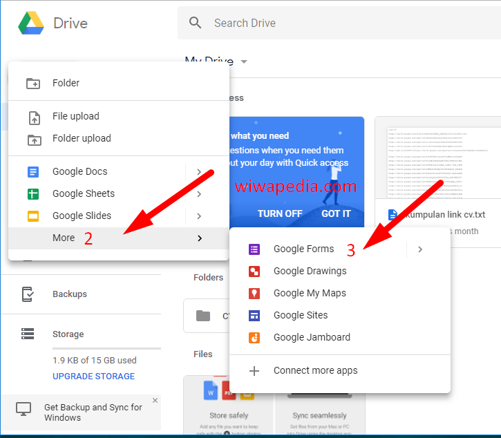Click the green Google Sheets icon
This screenshot has width=501, height=438.
click(x=33, y=194)
